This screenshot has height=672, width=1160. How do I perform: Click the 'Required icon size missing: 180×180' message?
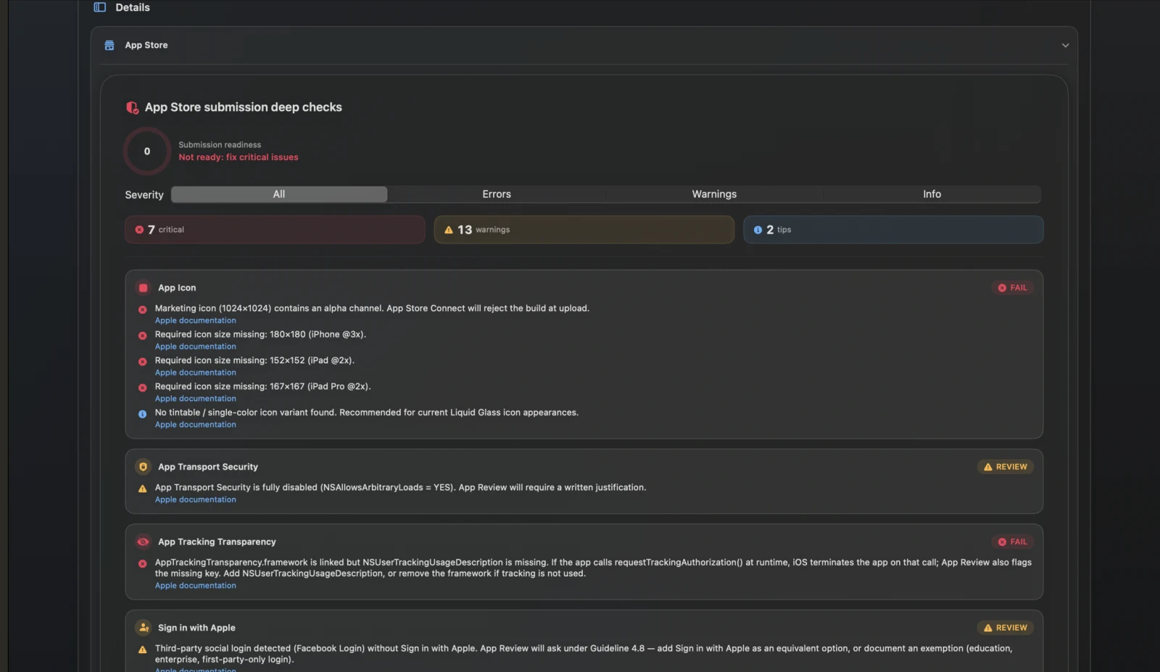pyautogui.click(x=260, y=334)
